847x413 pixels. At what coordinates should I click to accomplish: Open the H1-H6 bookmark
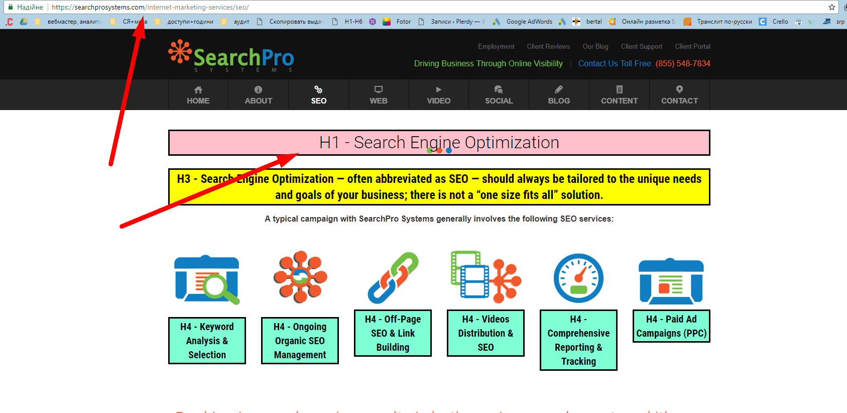pyautogui.click(x=347, y=22)
